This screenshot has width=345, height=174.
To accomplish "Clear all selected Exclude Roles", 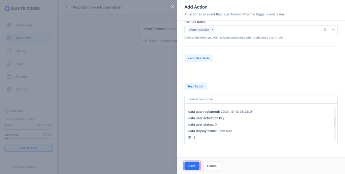I will (x=325, y=30).
